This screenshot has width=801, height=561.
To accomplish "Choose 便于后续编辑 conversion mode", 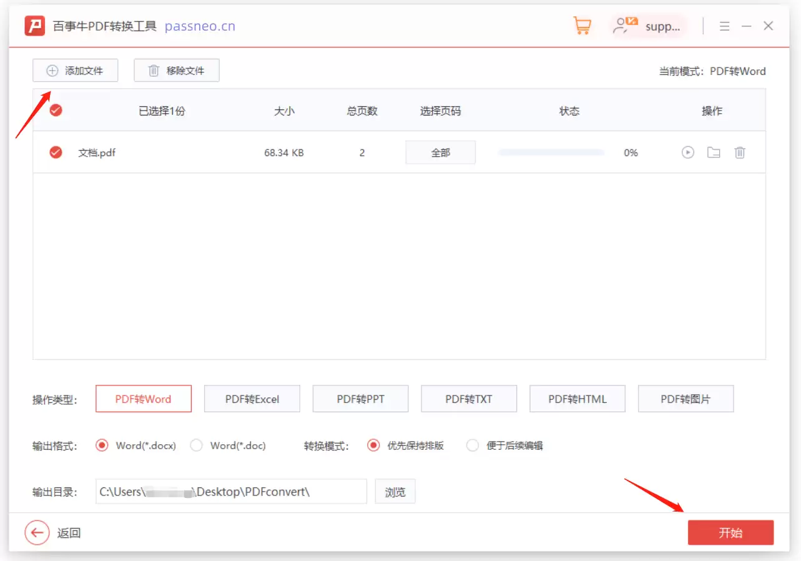I will [x=473, y=445].
